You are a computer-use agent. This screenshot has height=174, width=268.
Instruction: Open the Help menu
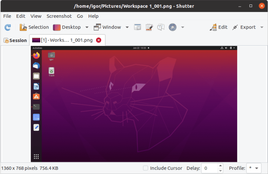(x=93, y=16)
